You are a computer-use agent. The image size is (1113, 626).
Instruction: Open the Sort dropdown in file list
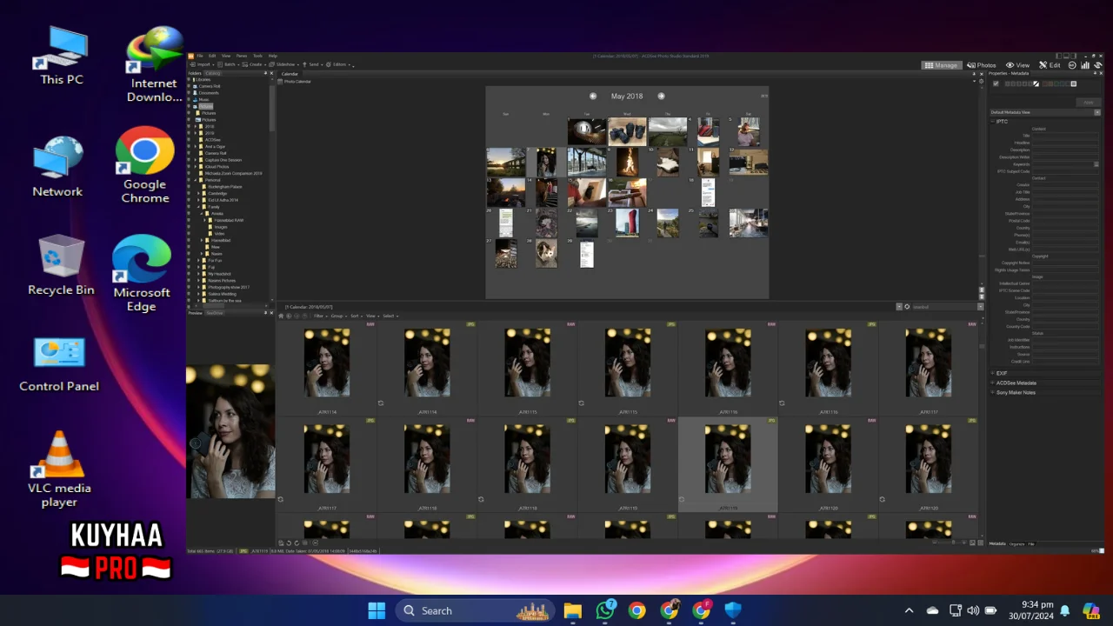pos(356,316)
